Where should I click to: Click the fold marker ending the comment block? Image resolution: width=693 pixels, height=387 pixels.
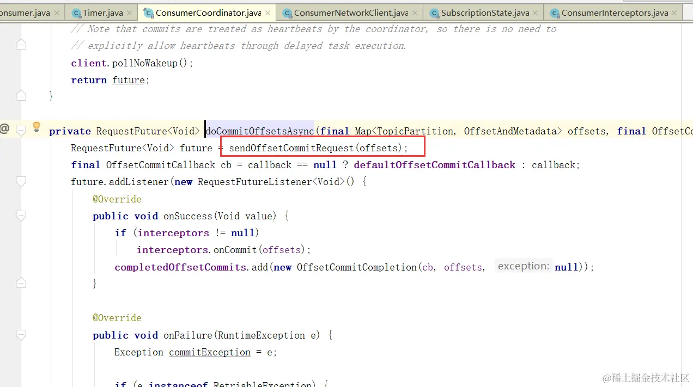point(21,46)
